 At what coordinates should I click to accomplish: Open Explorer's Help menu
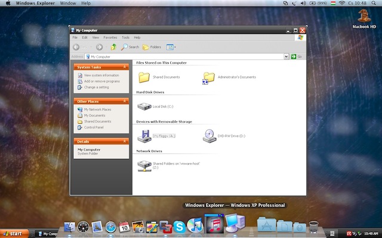[137, 37]
